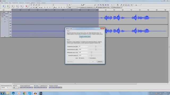Image resolution: width=170 pixels, height=95 pixels.
Task: Toggle the Sync-Lock clock icon
Action: pyautogui.click(x=117, y=5)
